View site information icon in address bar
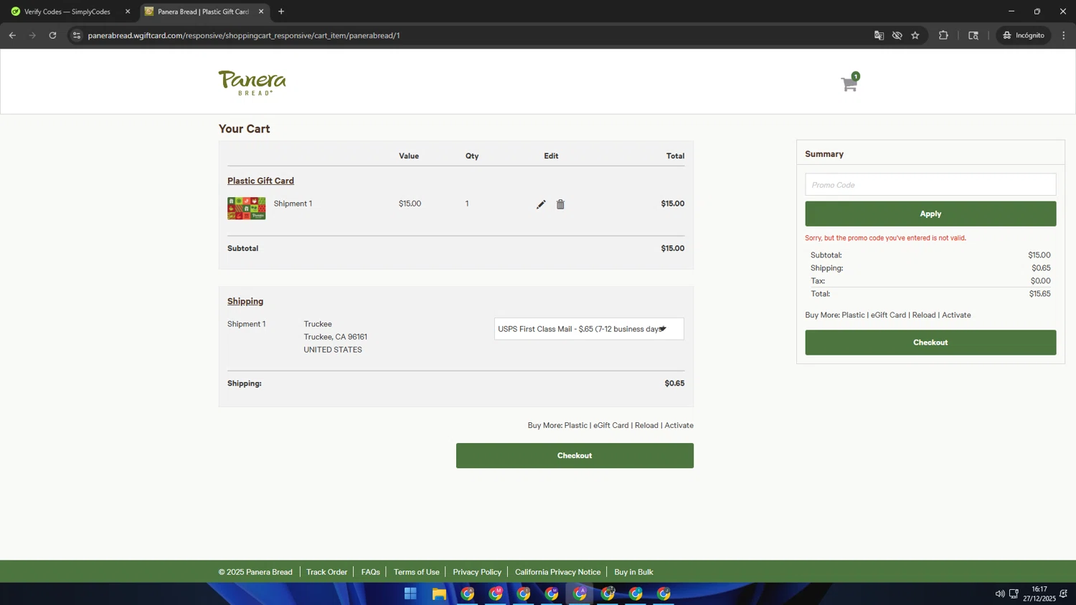The height and width of the screenshot is (605, 1076). click(x=77, y=35)
